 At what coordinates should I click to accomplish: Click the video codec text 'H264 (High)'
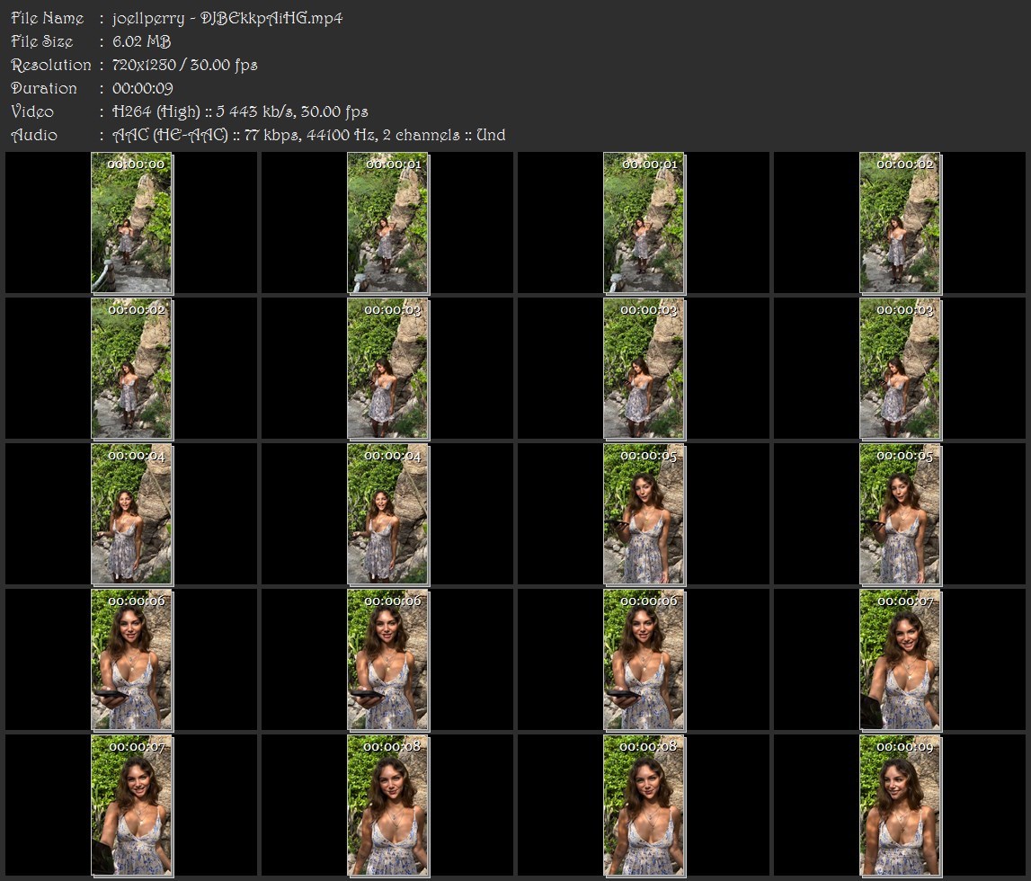click(156, 111)
